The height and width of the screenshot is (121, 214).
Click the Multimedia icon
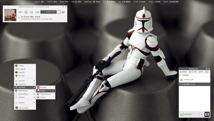(x=16, y=90)
